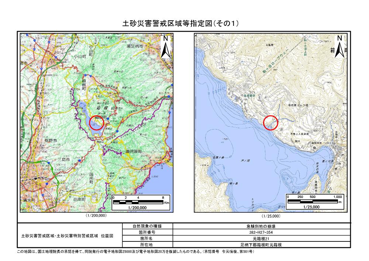Click the 1/200,000 scale bar
369x261 pixels.
141,203
